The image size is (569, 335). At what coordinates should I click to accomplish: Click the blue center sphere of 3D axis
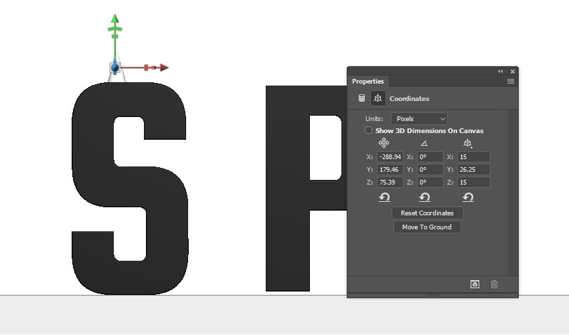click(115, 68)
